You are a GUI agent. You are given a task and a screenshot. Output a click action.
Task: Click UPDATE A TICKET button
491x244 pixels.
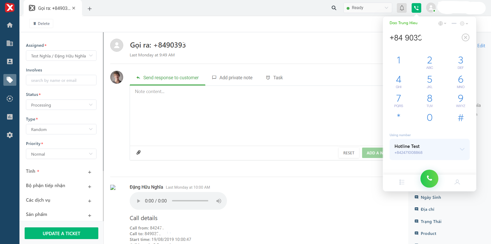point(61,233)
